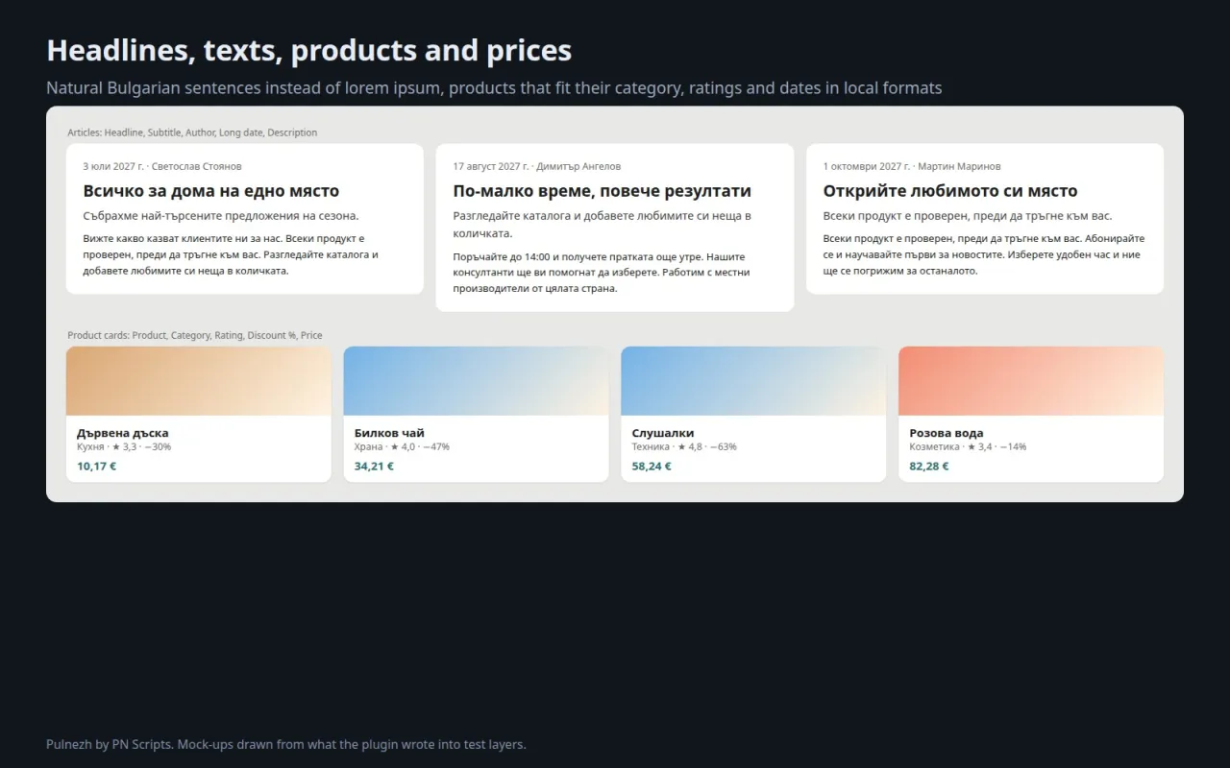The width and height of the screenshot is (1230, 768).
Task: Click the price 58,24 €
Action: coord(652,467)
